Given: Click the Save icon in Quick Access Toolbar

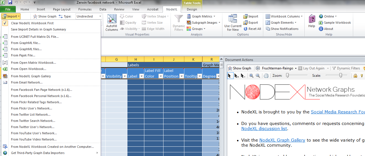Looking at the screenshot, I should (10, 2).
